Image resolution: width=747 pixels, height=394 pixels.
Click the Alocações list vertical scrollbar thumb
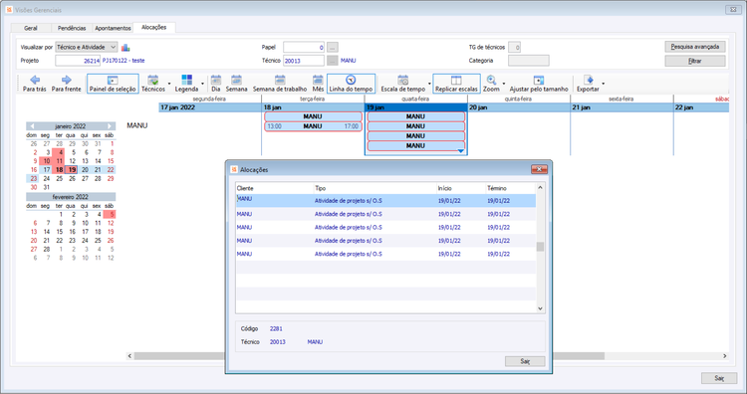point(540,247)
